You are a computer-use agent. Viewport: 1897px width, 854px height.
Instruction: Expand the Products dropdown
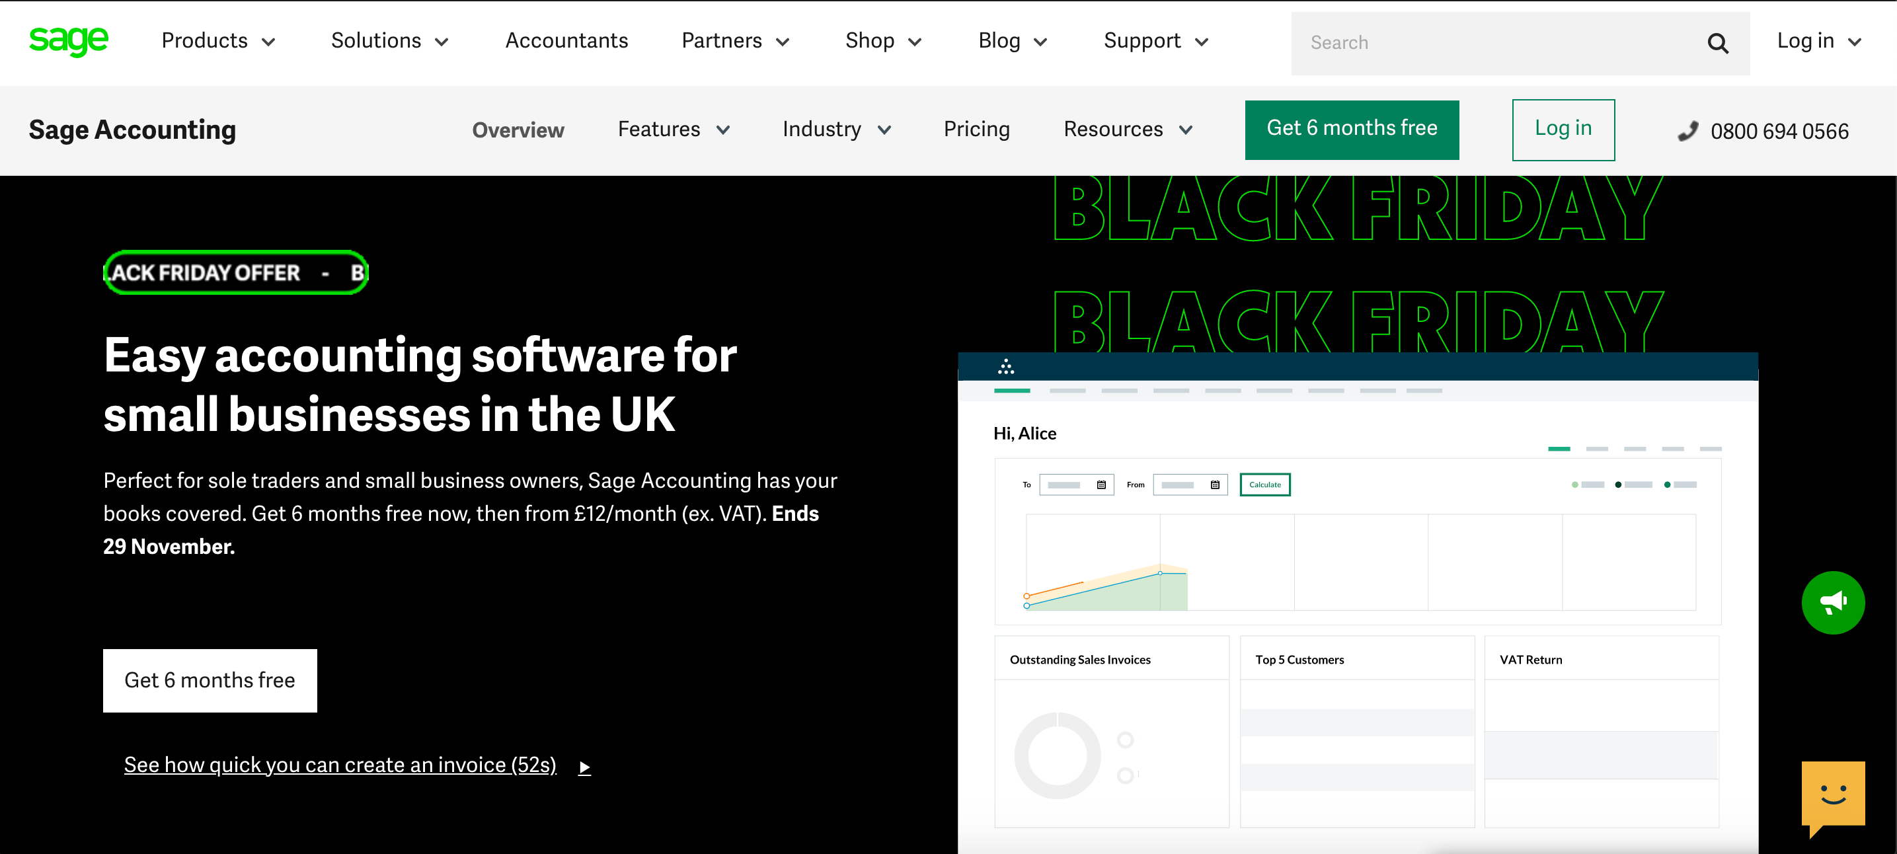[218, 41]
